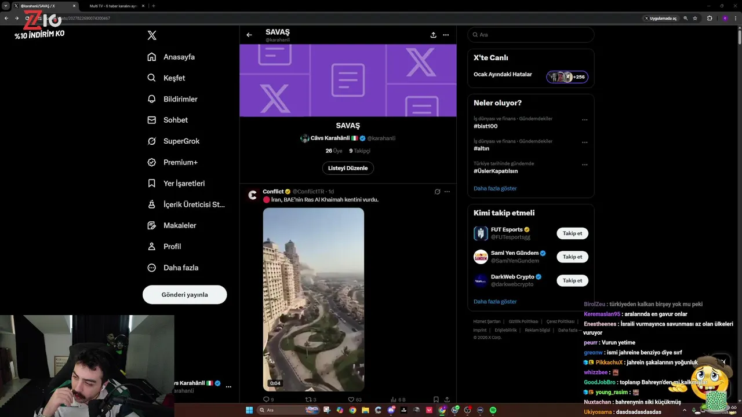Open the Conflict account avatar
The width and height of the screenshot is (742, 417).
click(x=253, y=195)
